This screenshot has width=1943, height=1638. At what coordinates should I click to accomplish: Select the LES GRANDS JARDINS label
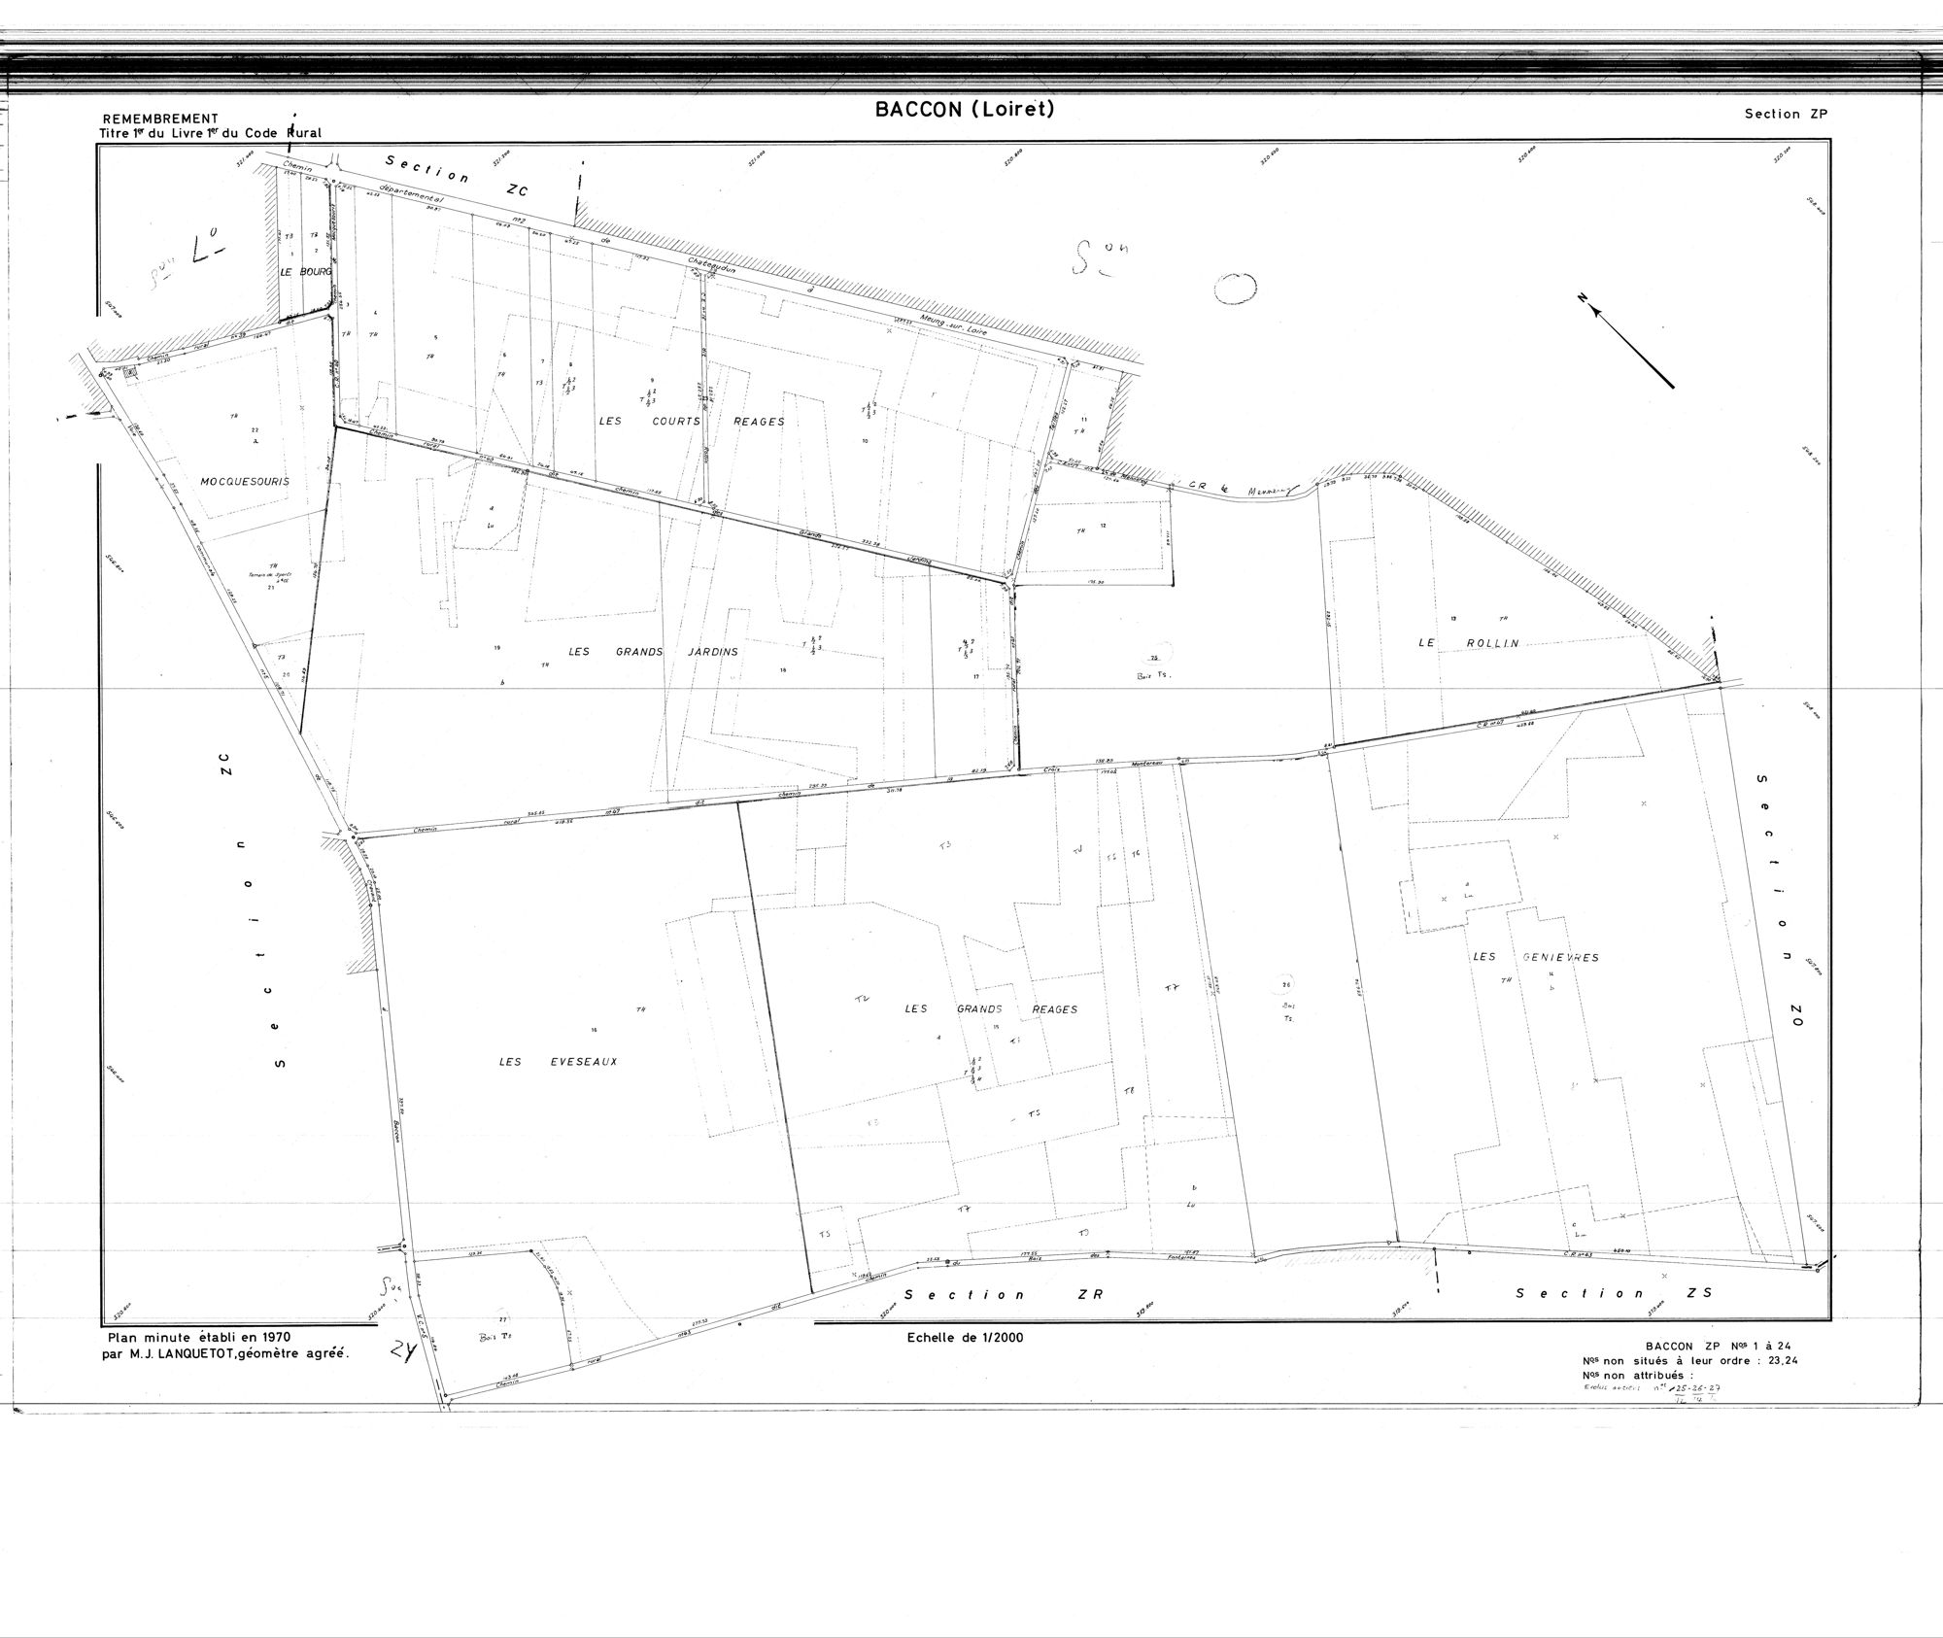(655, 652)
